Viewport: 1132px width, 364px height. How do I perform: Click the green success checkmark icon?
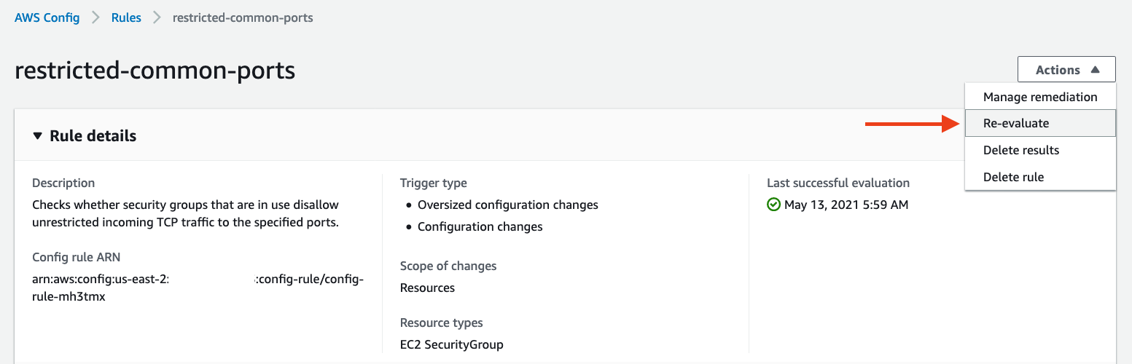pos(774,205)
